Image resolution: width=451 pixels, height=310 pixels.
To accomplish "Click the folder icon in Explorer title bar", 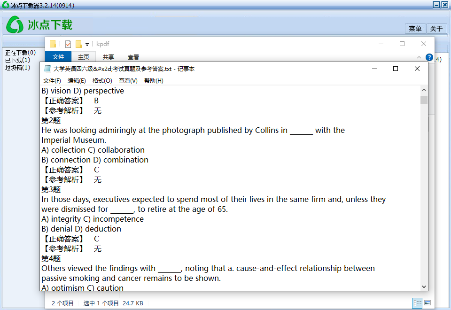I will point(53,44).
